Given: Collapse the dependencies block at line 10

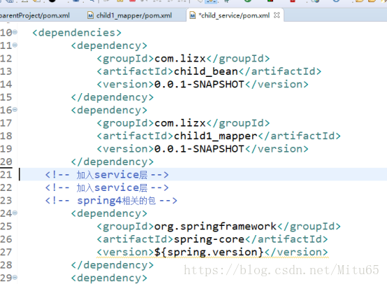Looking at the screenshot, I should (x=15, y=32).
